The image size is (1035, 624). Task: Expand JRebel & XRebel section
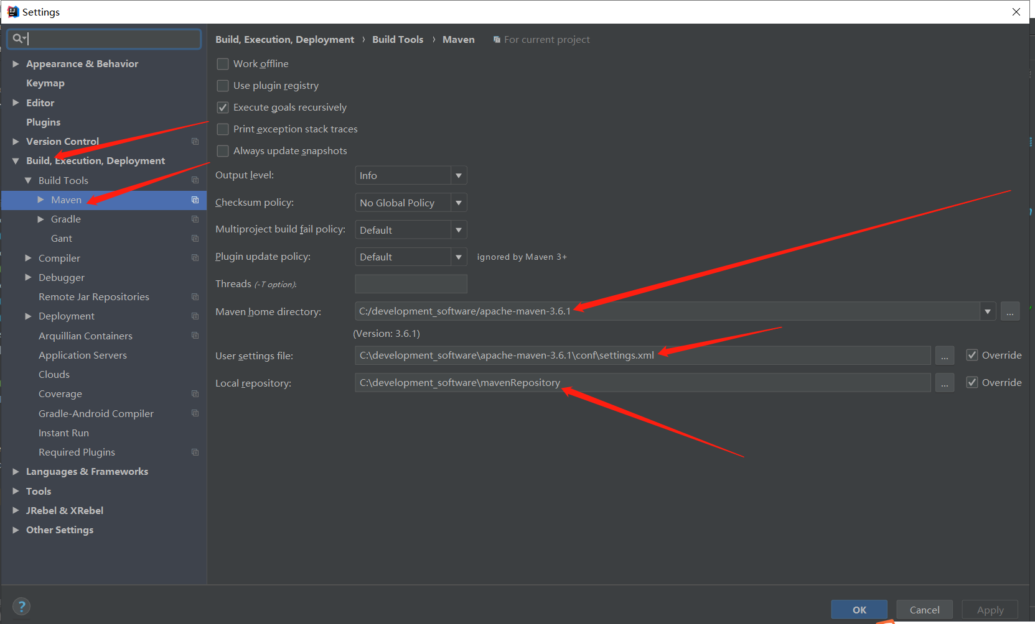(x=16, y=511)
